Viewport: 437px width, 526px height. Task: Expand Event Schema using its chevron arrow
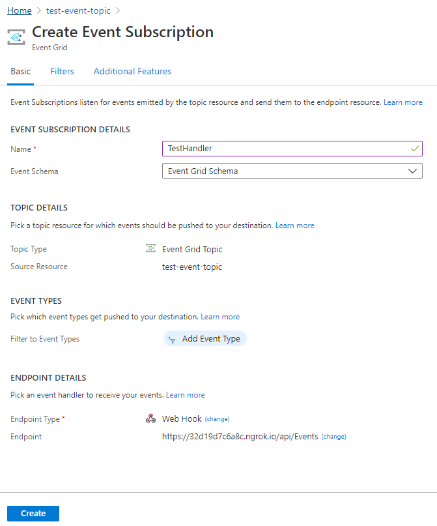pos(412,171)
